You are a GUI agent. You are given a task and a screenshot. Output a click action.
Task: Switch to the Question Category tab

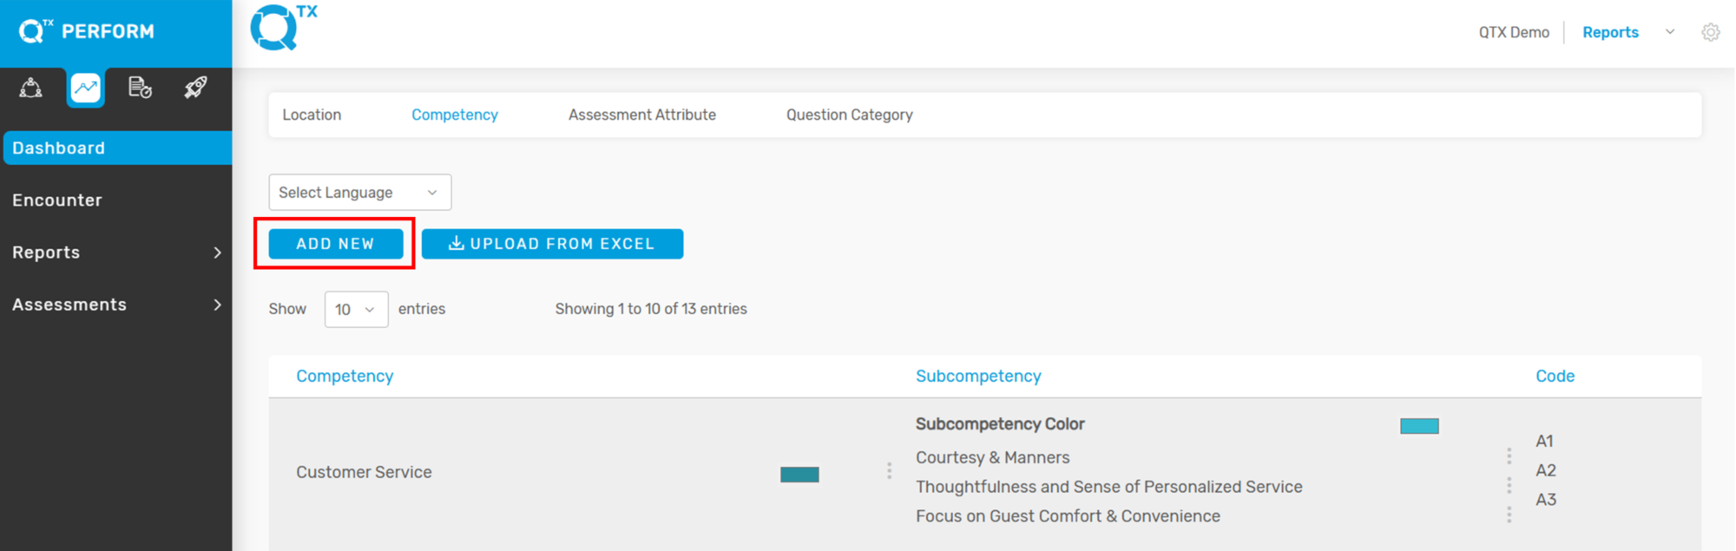click(849, 115)
